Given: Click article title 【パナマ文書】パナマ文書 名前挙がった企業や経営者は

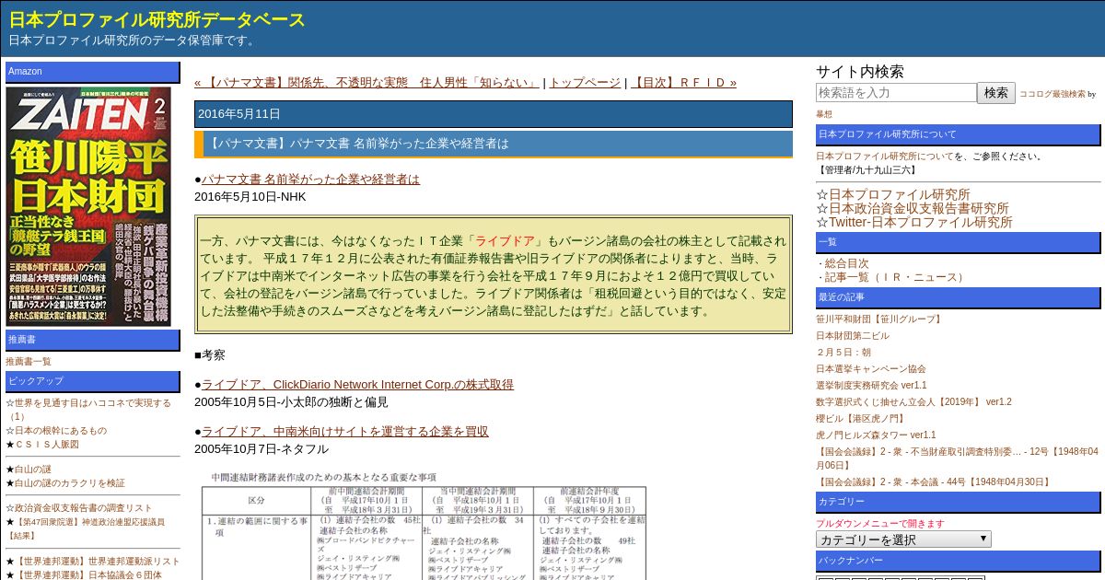Looking at the screenshot, I should 359,144.
